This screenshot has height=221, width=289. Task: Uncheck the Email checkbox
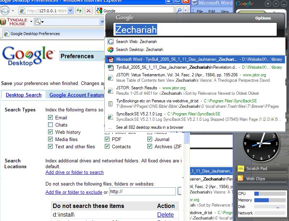50,118
